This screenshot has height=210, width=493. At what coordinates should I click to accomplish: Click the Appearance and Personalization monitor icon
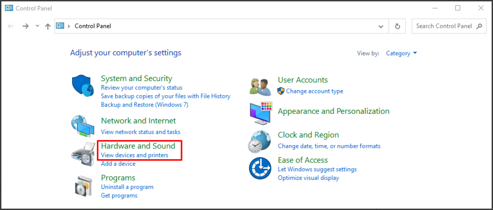tap(261, 113)
